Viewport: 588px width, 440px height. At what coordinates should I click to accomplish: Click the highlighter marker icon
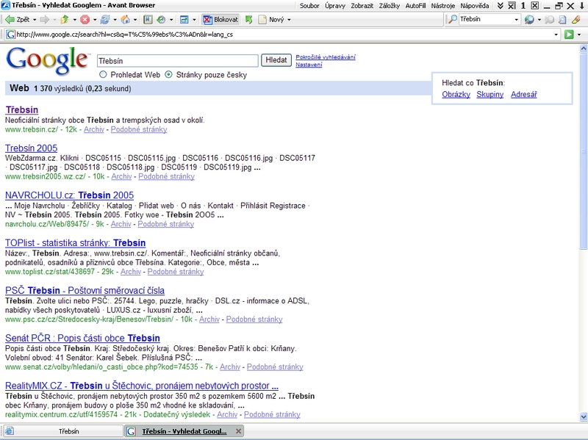(576, 20)
